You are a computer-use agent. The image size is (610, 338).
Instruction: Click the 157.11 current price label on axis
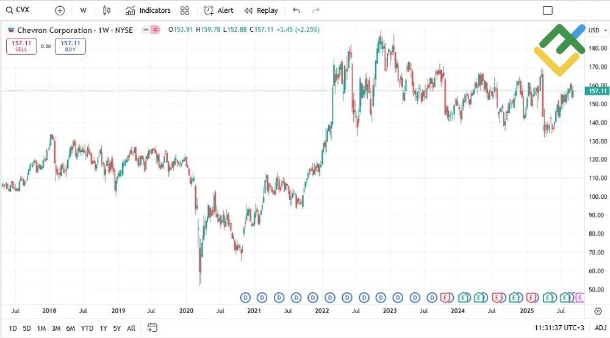point(597,91)
